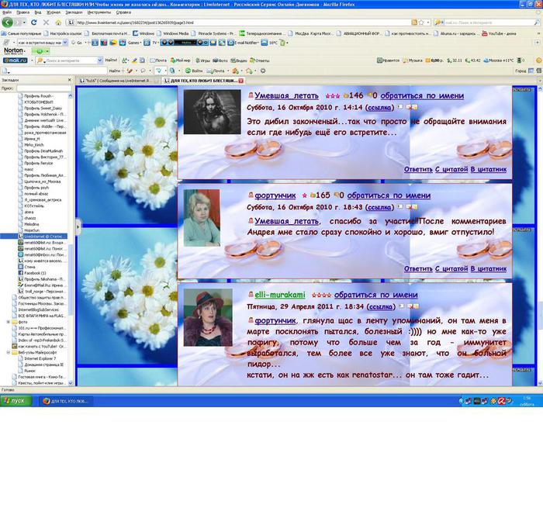Image resolution: width=543 pixels, height=515 pixels.
Task: Open Фото on the mail.ru toolbar
Action: (x=220, y=60)
